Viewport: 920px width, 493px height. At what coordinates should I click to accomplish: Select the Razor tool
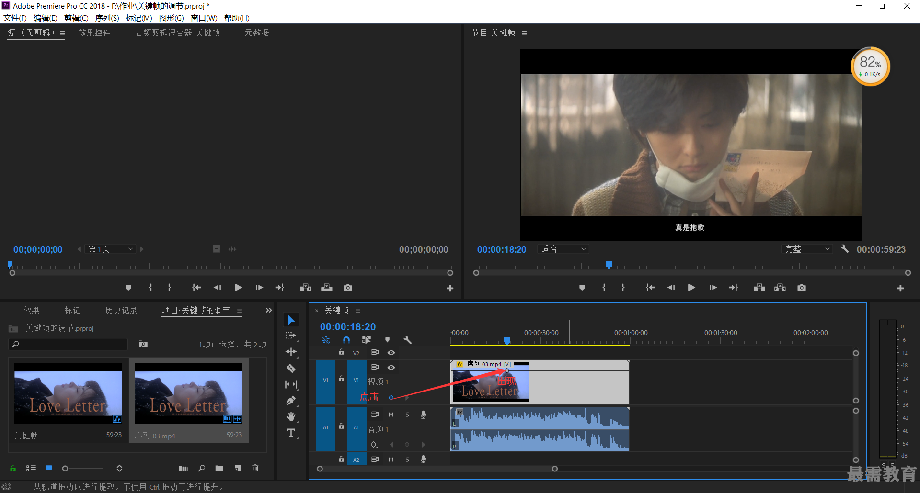[291, 368]
